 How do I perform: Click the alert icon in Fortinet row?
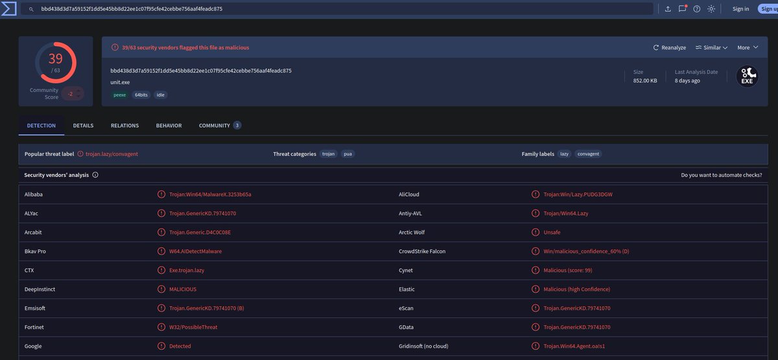(161, 328)
